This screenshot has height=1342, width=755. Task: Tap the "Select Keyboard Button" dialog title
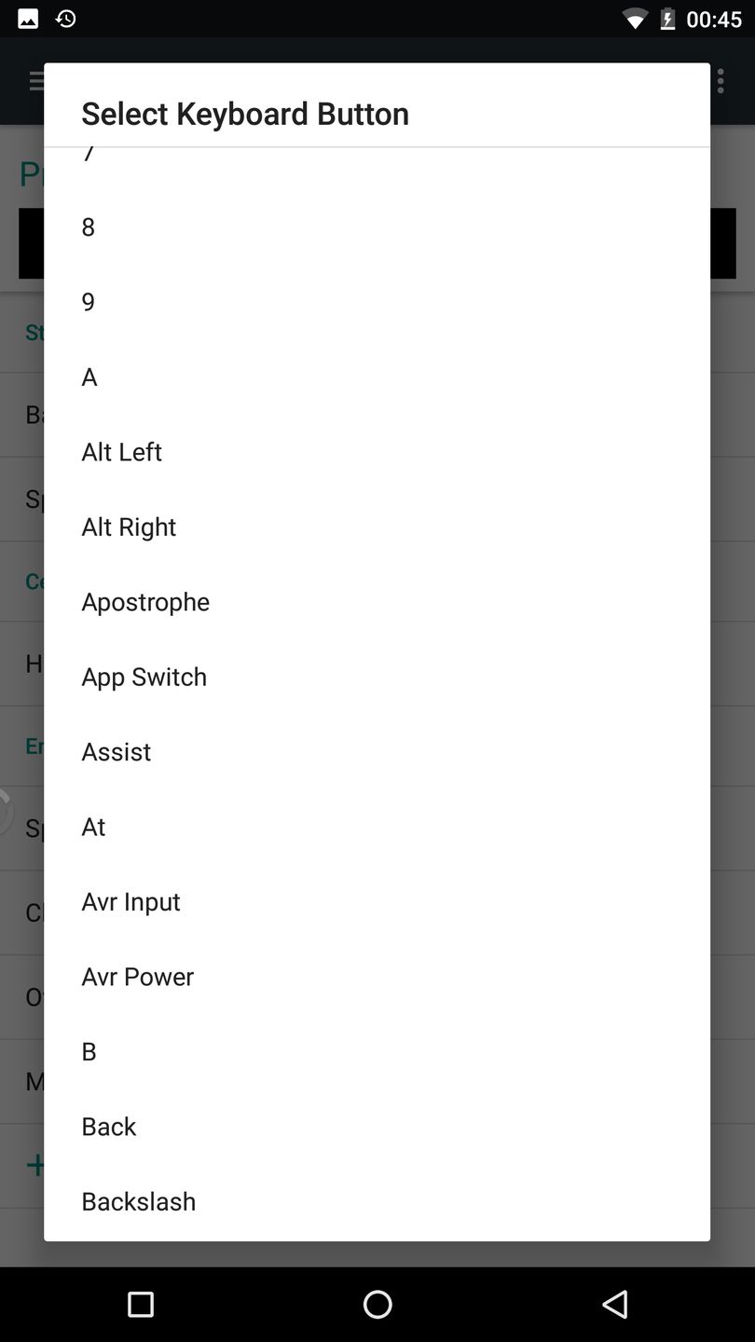245,114
